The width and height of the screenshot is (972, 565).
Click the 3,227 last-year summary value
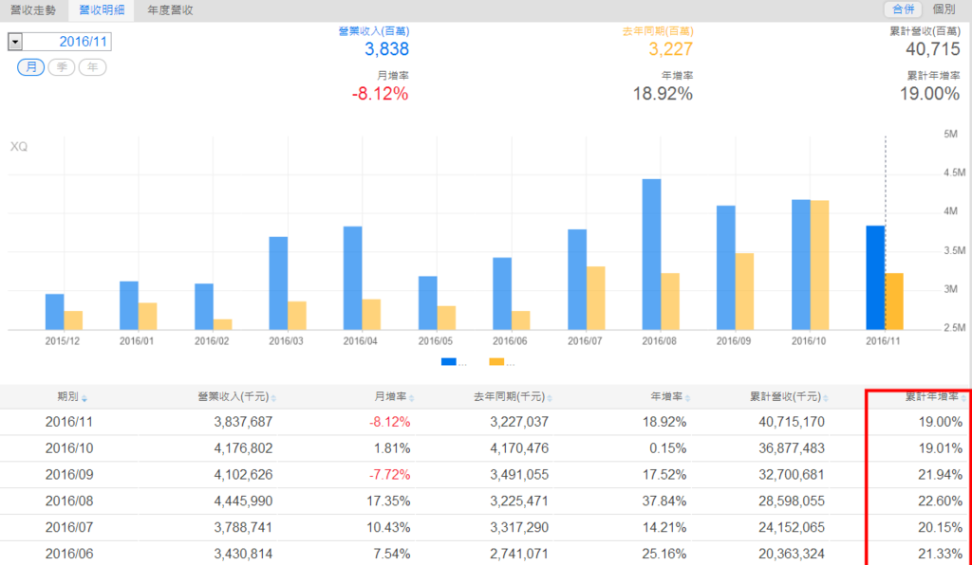tap(671, 49)
